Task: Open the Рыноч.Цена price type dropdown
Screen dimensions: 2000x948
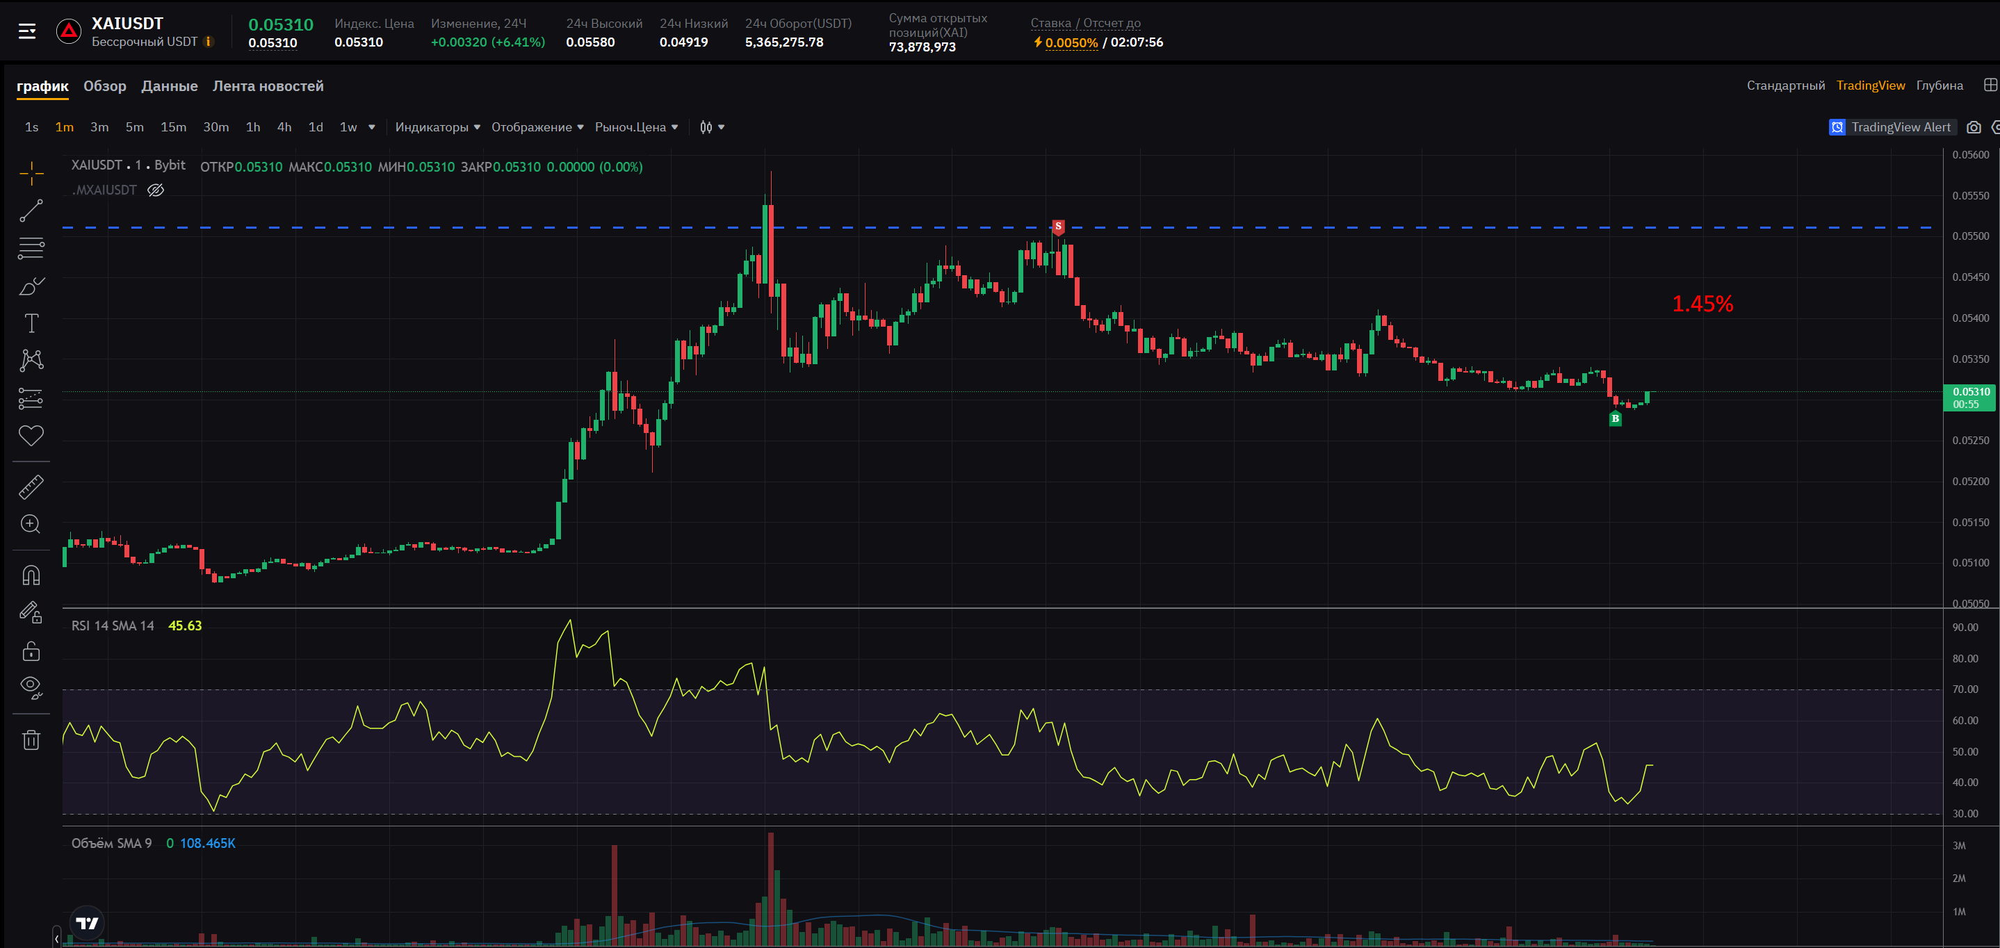Action: [636, 127]
